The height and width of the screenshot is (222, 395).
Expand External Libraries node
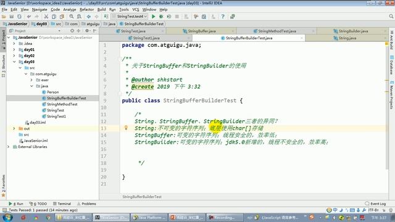[9, 147]
